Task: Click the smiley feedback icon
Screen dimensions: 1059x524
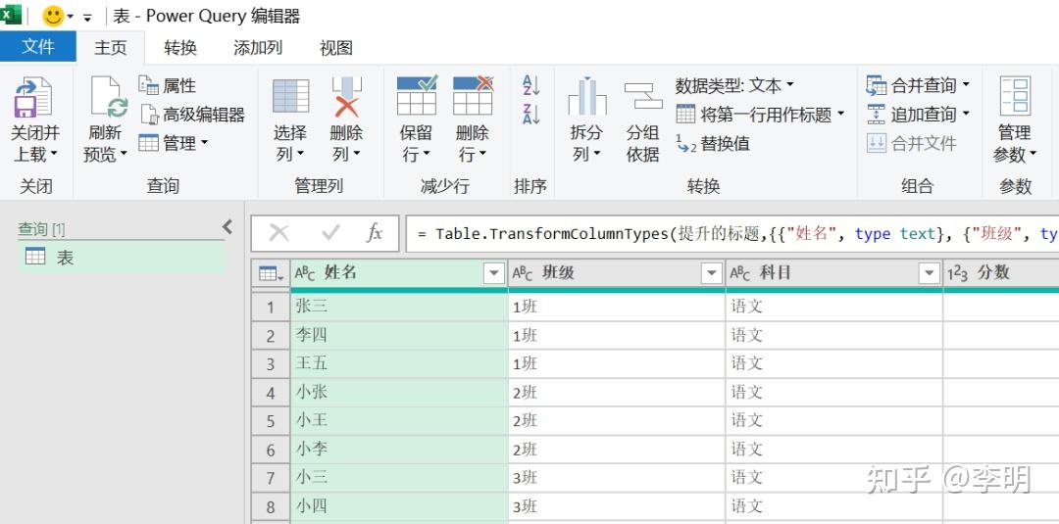Action: coord(53,16)
